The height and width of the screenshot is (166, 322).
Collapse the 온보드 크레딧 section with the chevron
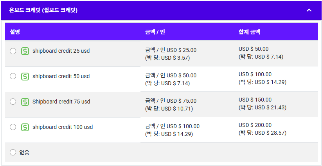(309, 10)
